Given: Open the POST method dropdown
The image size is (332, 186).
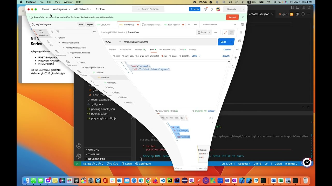Looking at the screenshot, I should pos(113,42).
